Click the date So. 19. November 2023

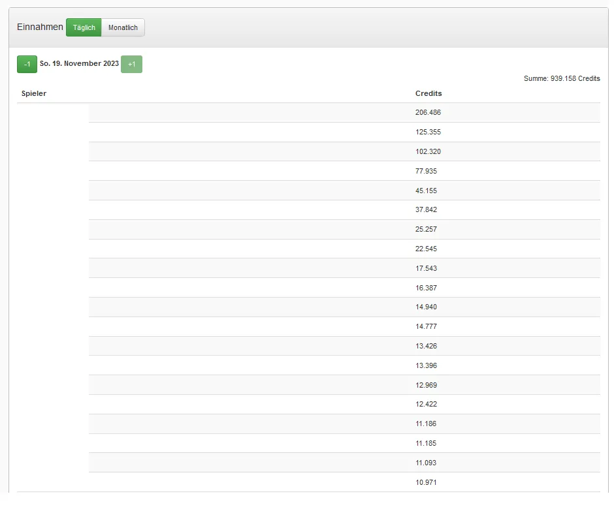(79, 64)
